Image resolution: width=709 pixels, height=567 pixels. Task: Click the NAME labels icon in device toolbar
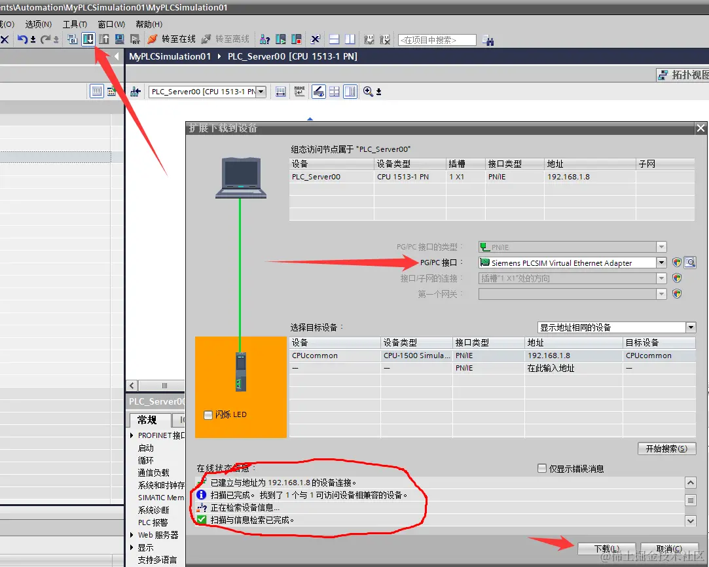pos(299,91)
